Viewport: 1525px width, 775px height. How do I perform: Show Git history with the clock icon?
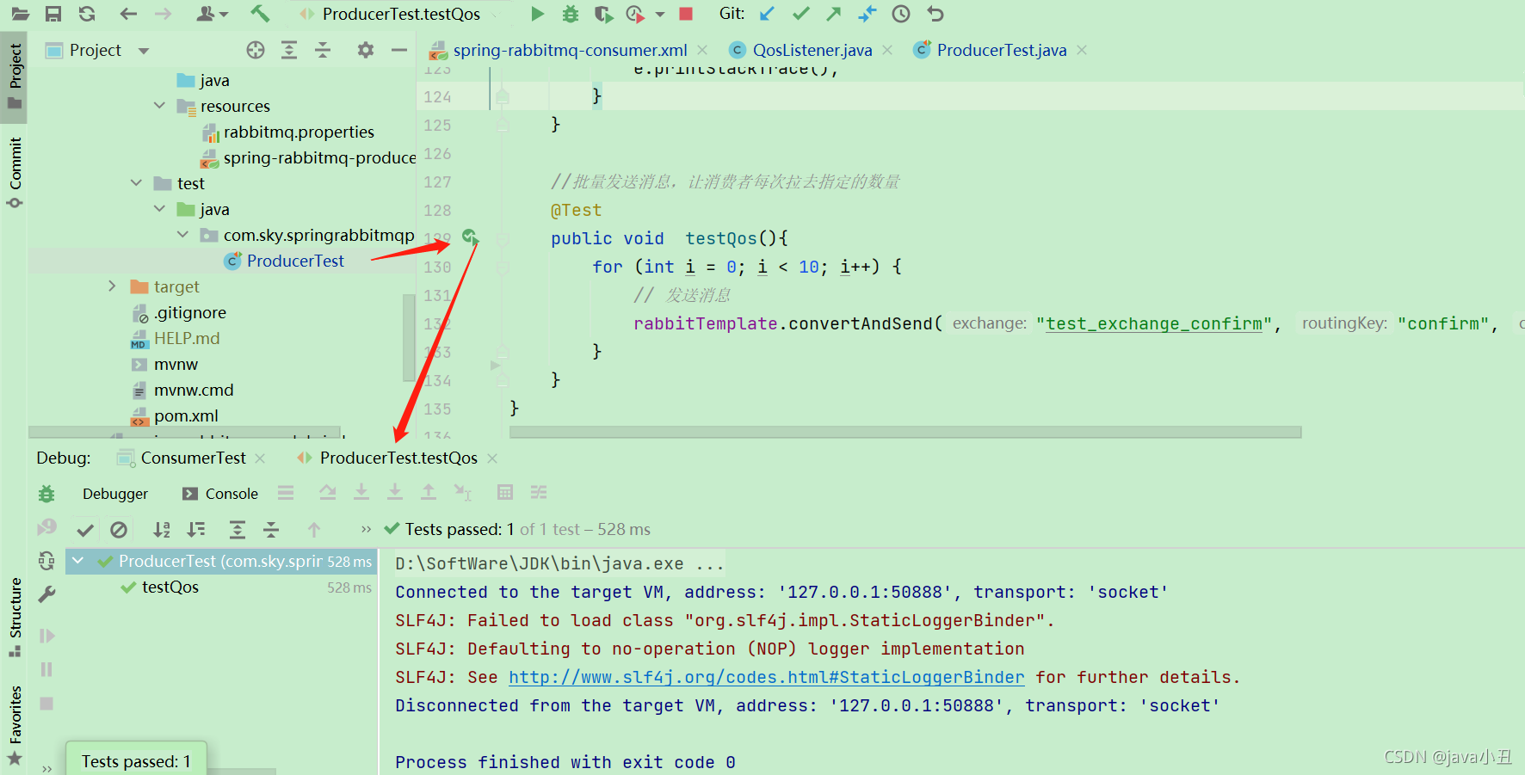(901, 14)
